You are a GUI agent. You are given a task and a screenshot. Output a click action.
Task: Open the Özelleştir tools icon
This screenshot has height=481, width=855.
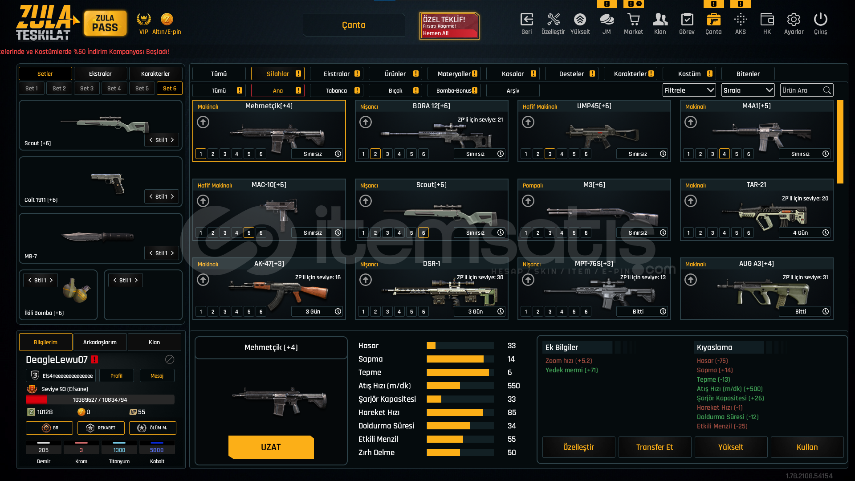coord(553,20)
